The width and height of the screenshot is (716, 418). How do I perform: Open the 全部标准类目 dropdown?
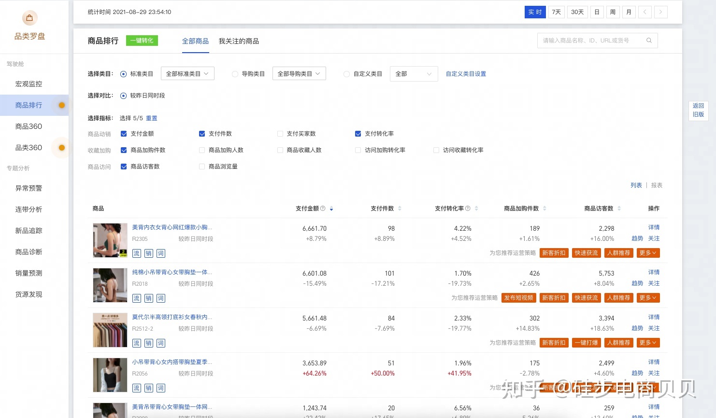point(187,73)
